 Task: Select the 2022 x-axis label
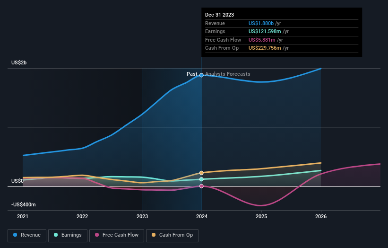coord(82,217)
